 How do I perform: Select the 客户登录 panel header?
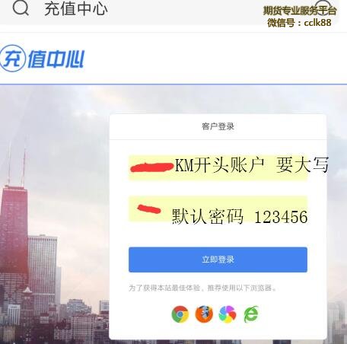(x=218, y=126)
